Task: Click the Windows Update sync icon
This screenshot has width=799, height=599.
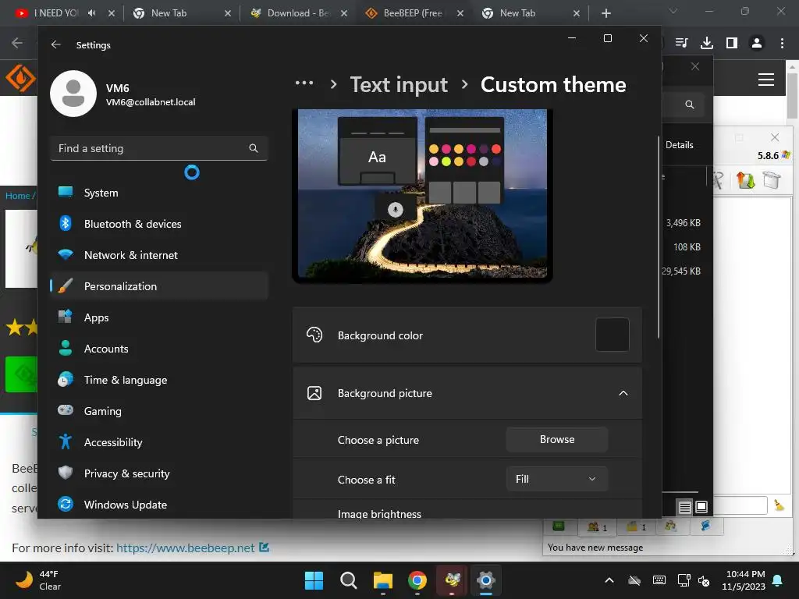Action: (66, 505)
